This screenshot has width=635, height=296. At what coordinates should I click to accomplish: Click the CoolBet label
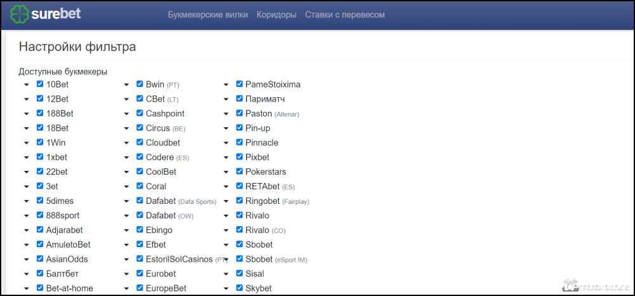pyautogui.click(x=161, y=172)
